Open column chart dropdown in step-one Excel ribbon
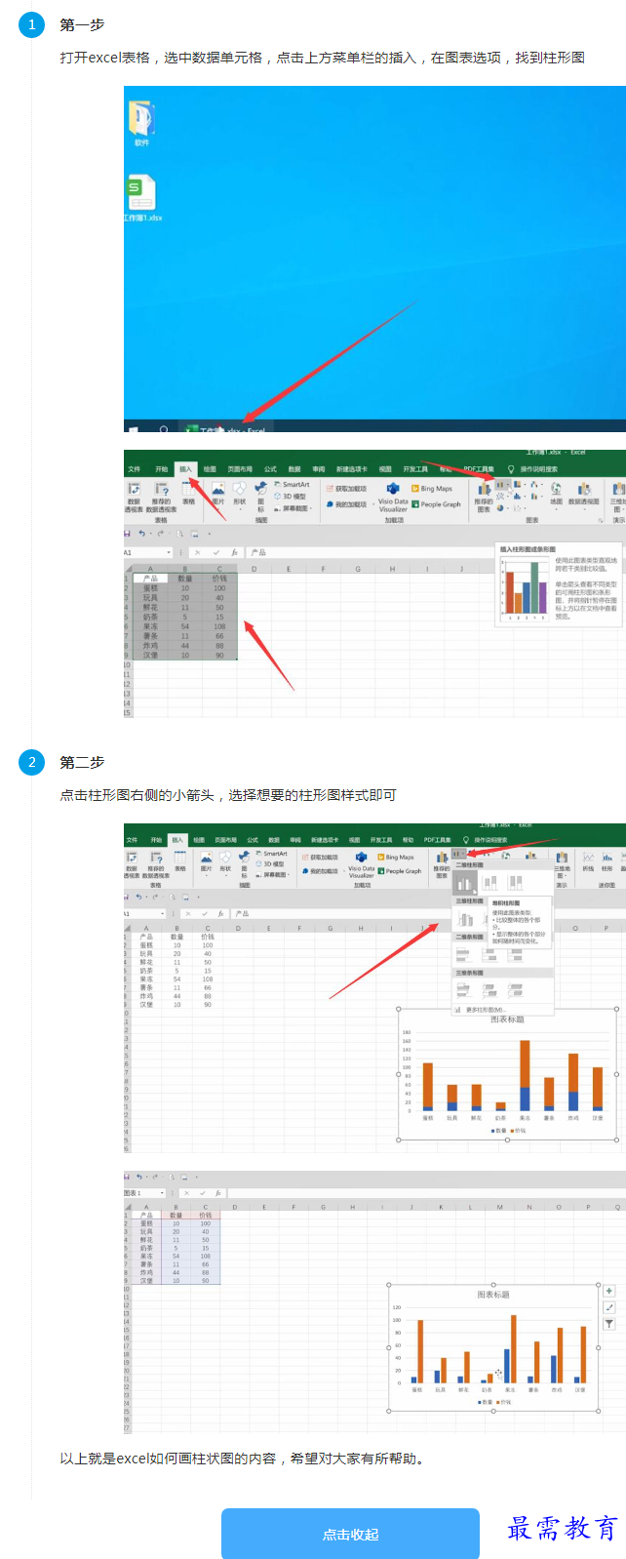Image resolution: width=626 pixels, height=1559 pixels. click(502, 484)
